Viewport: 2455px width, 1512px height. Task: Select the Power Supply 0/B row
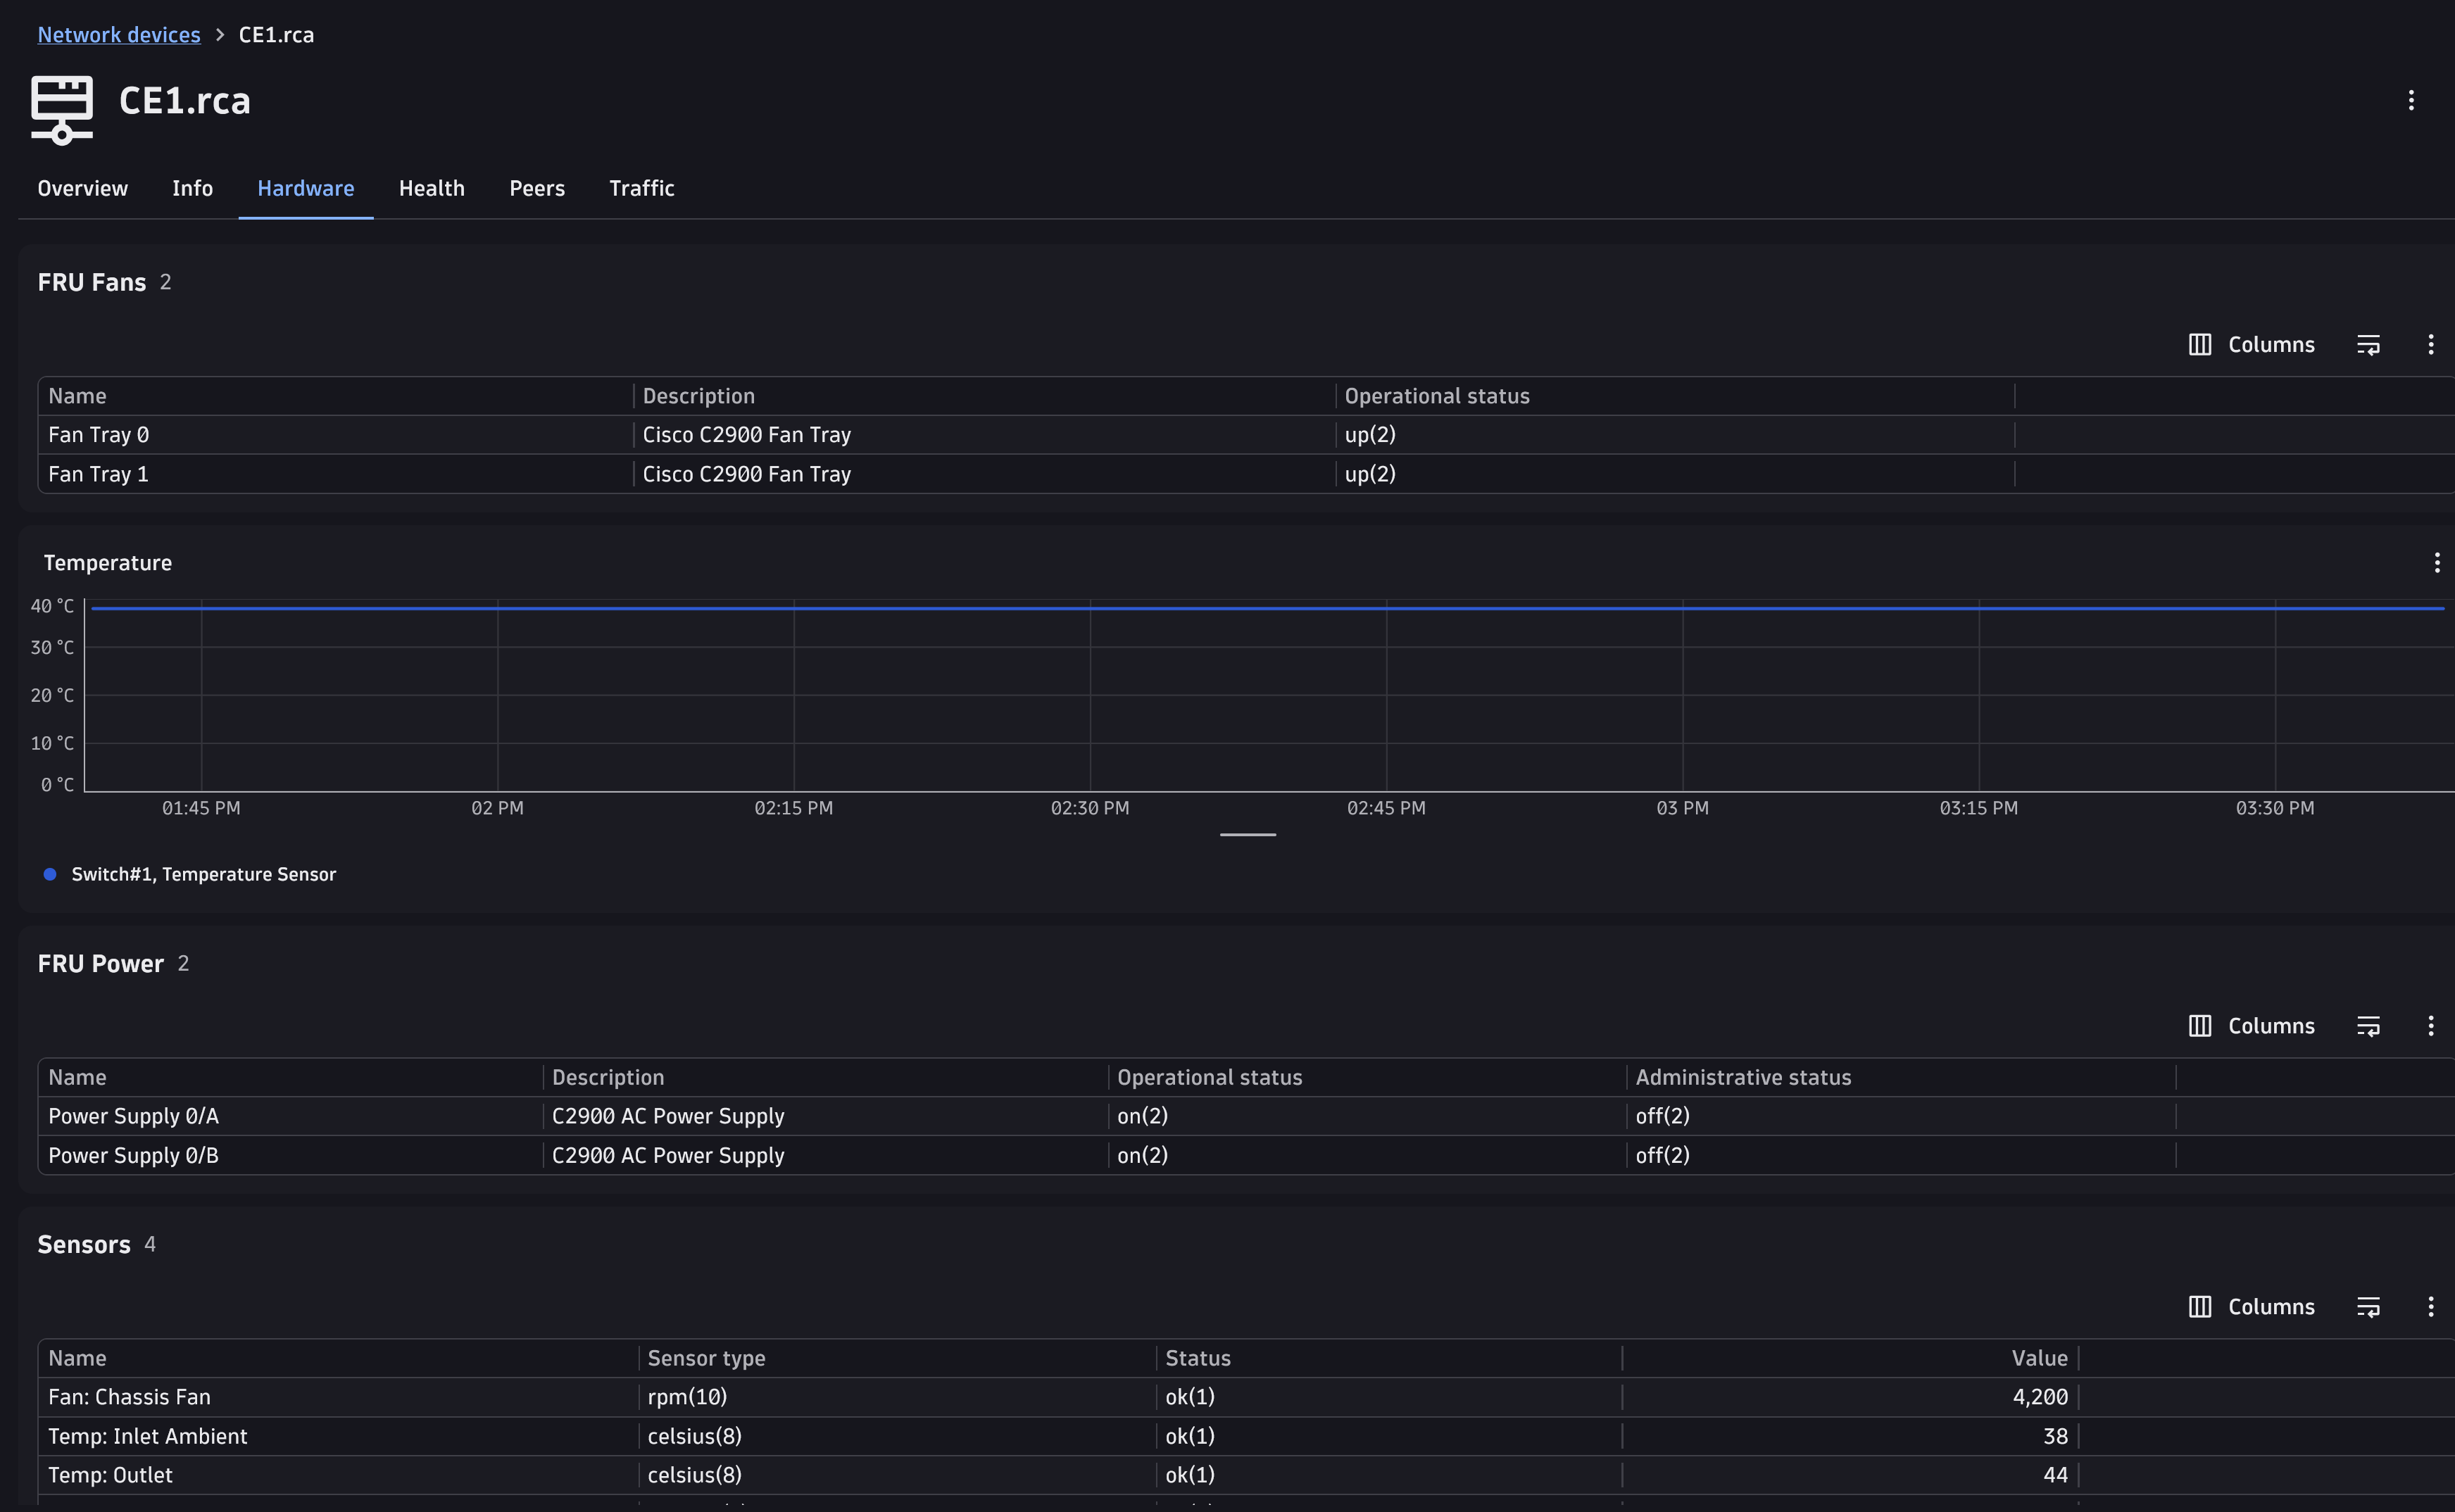click(x=1246, y=1155)
